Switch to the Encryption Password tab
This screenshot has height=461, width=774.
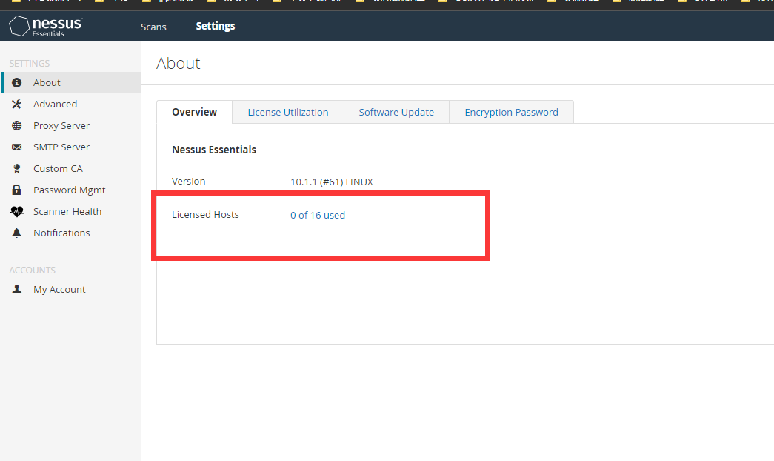[x=511, y=112]
